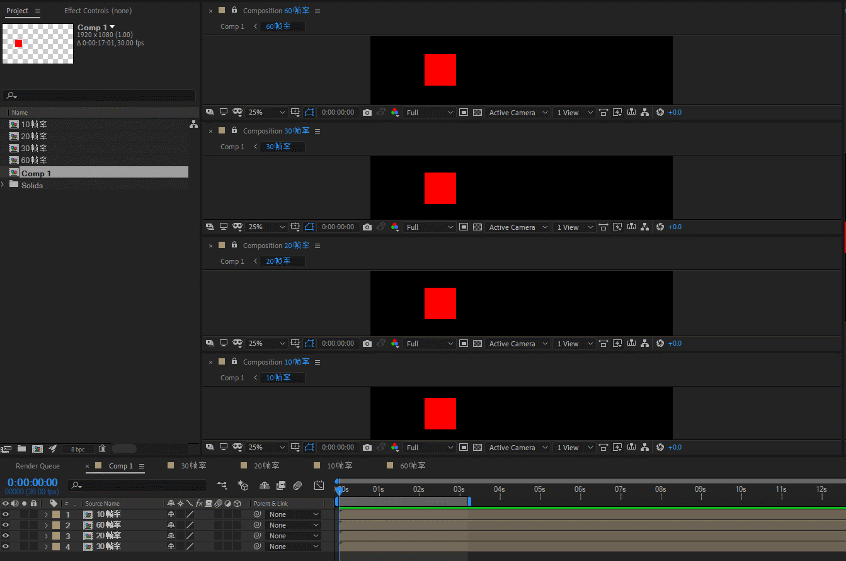Click Reset Exposure icon in the 10帧率 viewer
The image size is (846, 561).
pyautogui.click(x=660, y=448)
